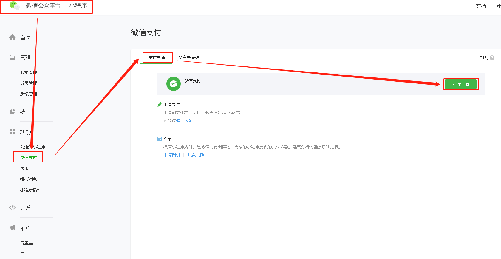This screenshot has height=259, width=501.
Task: Click the green 前往申请 button
Action: (461, 84)
